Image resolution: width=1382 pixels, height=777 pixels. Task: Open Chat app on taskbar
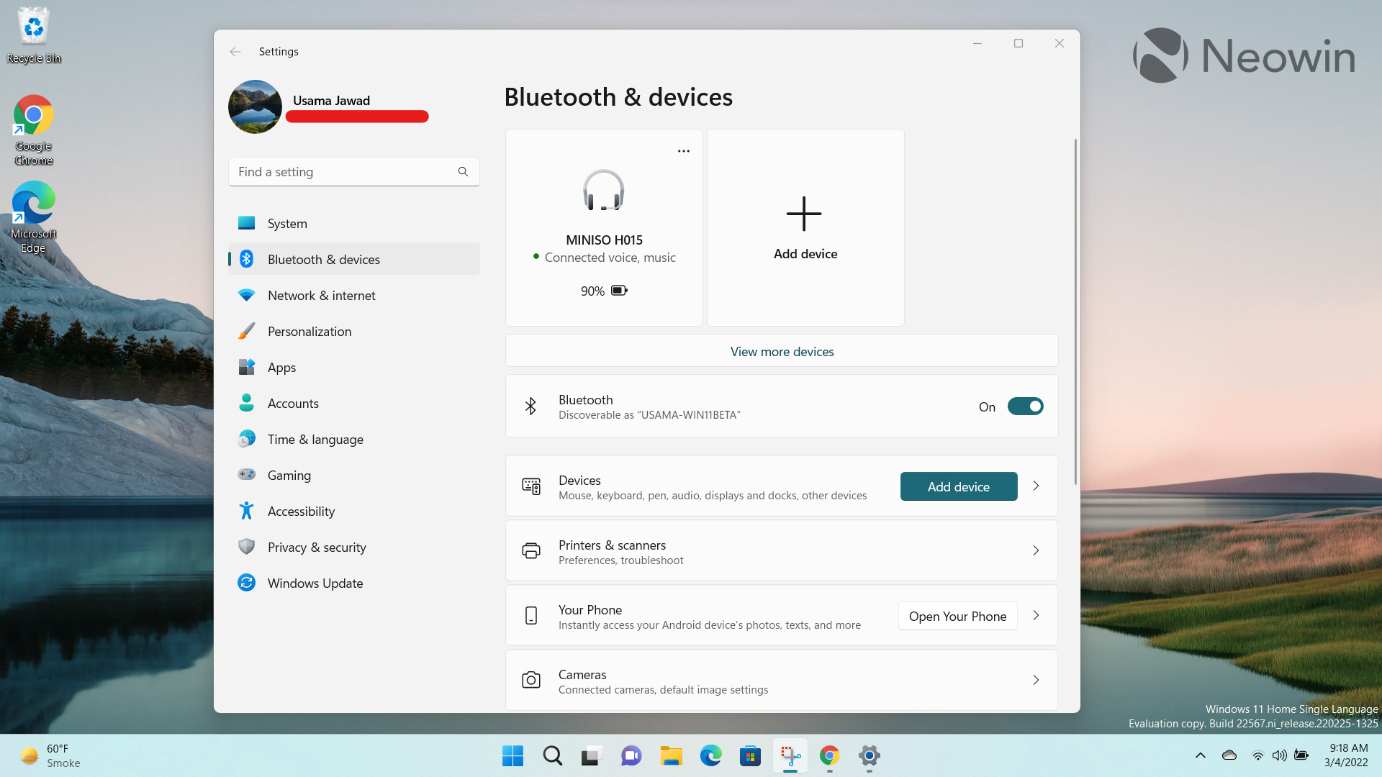631,755
